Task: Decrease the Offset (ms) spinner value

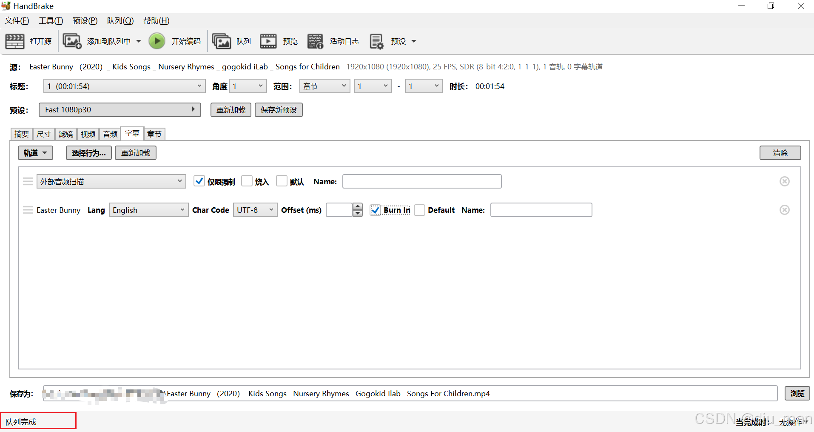Action: [x=358, y=213]
